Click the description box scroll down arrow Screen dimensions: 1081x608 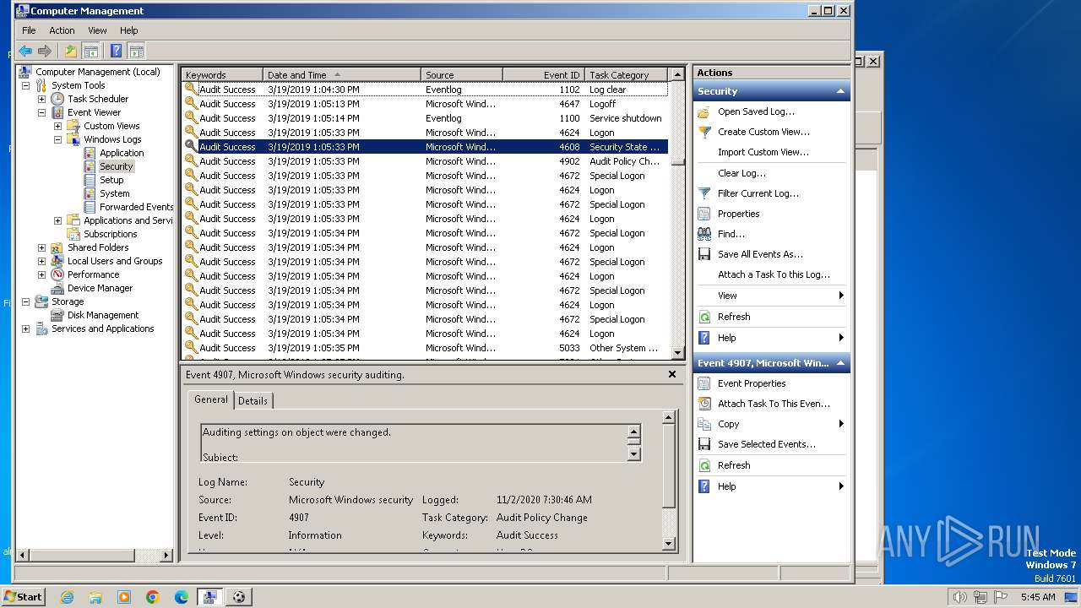(x=634, y=453)
